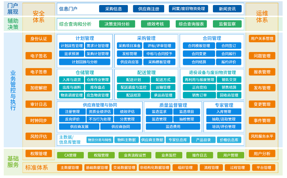Click 监造费用 under quality supervision

[x=173, y=127]
